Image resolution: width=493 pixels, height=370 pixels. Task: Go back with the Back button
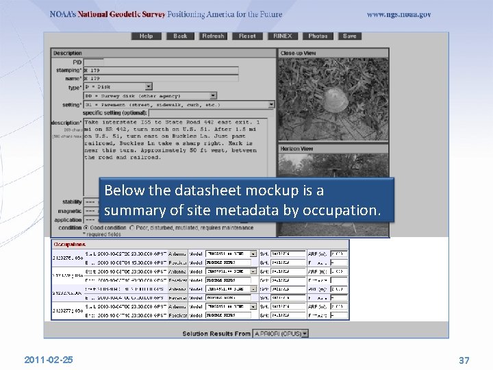pyautogui.click(x=180, y=36)
